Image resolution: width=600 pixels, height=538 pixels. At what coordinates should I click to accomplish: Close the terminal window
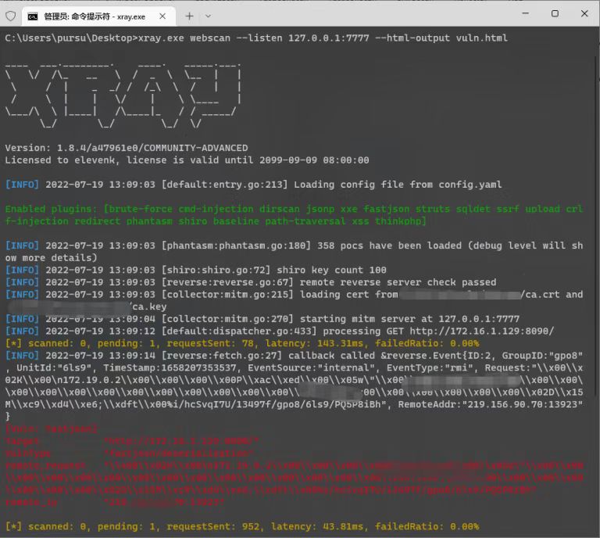(584, 13)
